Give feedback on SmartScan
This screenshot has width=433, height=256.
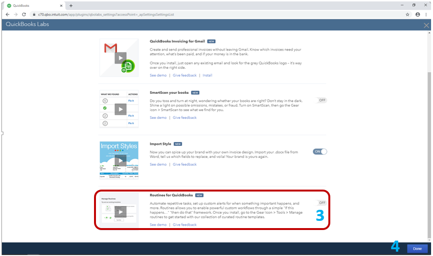point(185,118)
